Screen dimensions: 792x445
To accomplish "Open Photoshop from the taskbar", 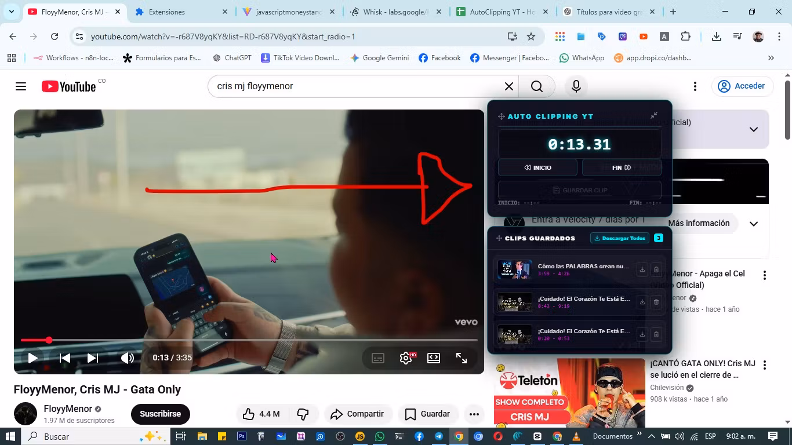I will (x=242, y=436).
